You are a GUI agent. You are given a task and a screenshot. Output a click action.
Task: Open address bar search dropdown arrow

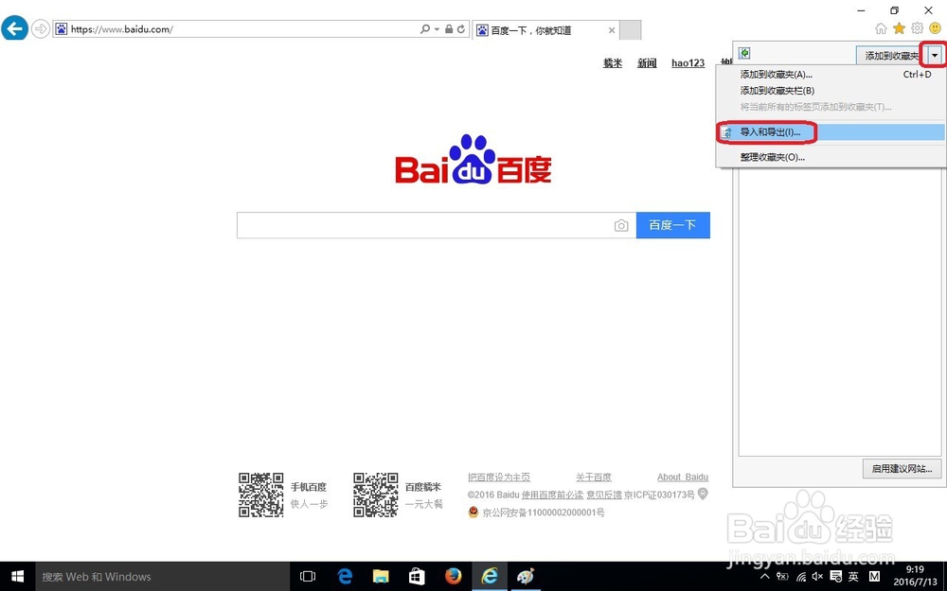437,29
